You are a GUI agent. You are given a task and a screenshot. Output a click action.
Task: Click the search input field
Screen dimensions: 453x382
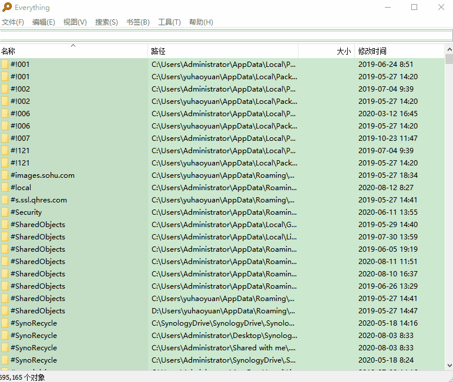tap(226, 35)
